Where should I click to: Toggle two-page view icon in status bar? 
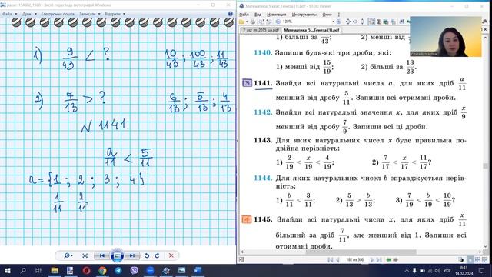point(477,260)
